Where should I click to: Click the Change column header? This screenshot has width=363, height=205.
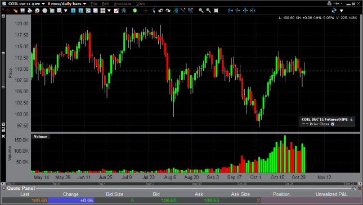(70, 194)
